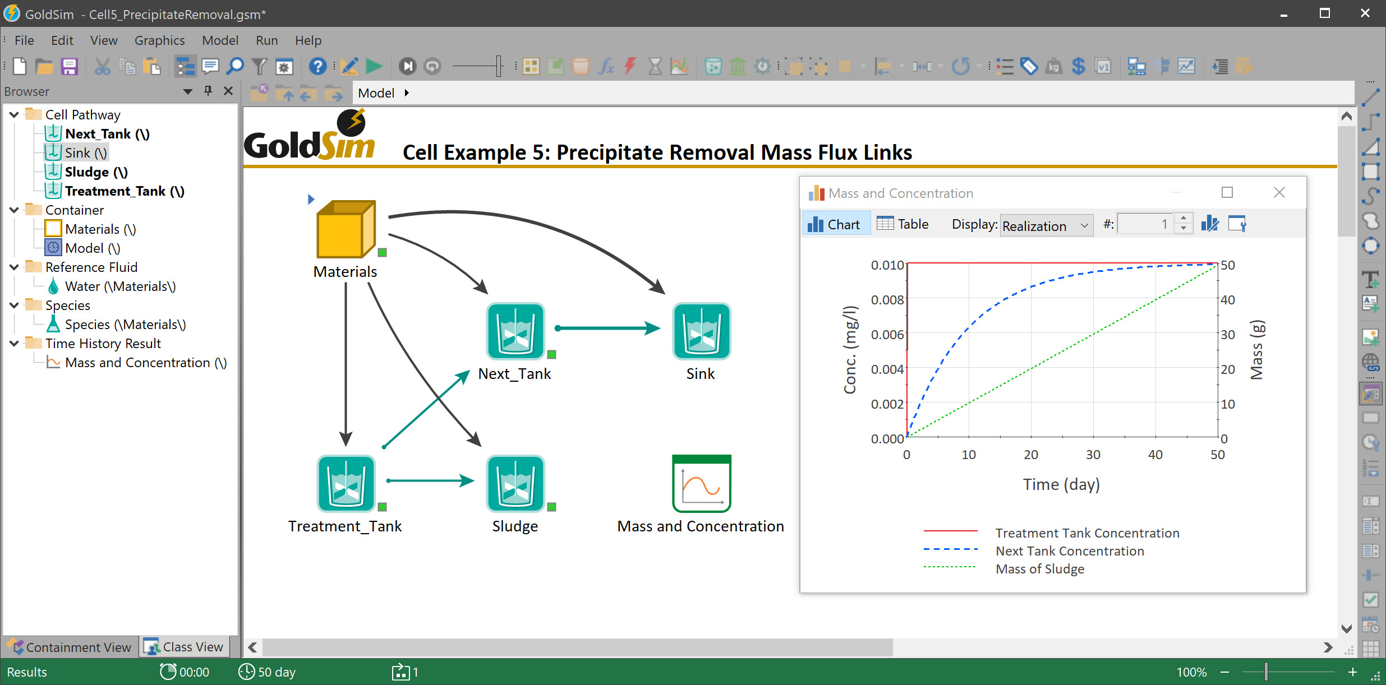Select the Sink cell element on canvas

701,331
